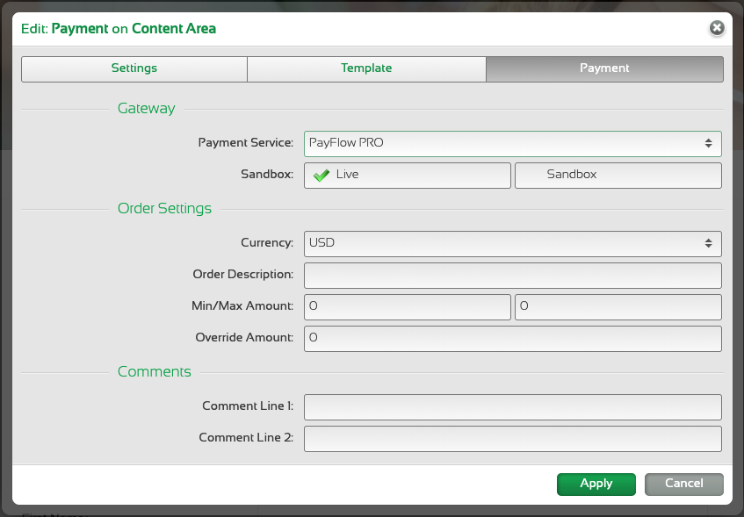Apply the payment settings
The height and width of the screenshot is (517, 744).
coord(596,485)
